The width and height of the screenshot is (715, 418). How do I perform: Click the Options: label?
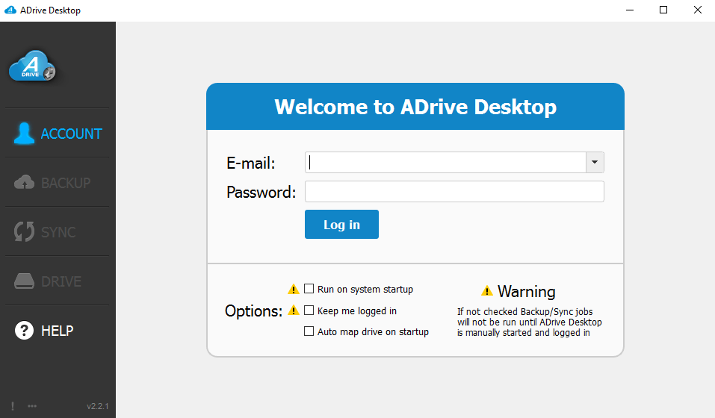253,311
